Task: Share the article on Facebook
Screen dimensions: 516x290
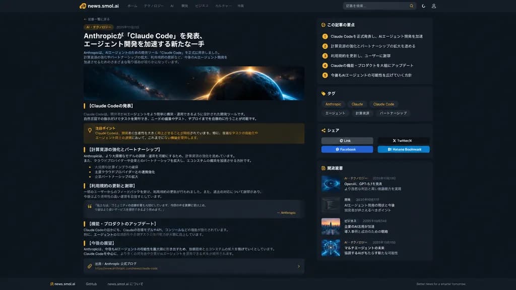Action: tap(347, 149)
